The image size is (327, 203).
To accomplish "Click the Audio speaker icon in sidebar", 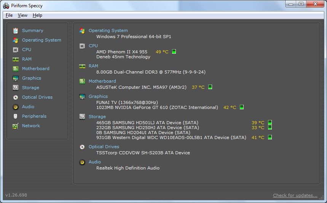I will pyautogui.click(x=16, y=107).
